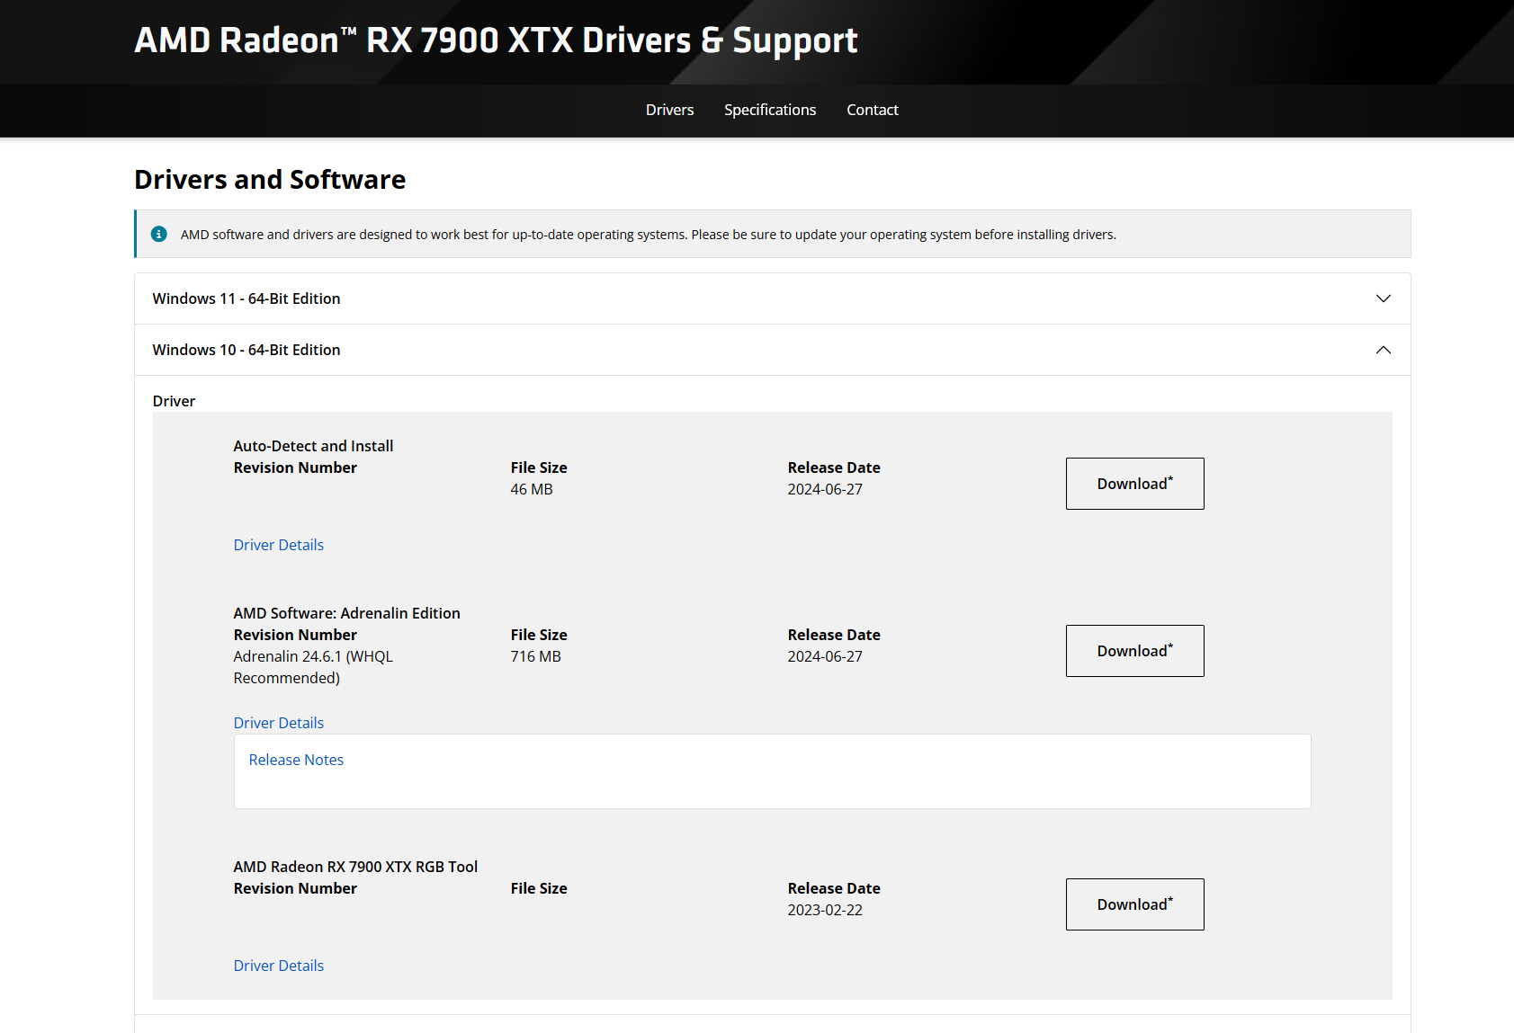Click the Auto-Detect and Install title
Image resolution: width=1514 pixels, height=1033 pixels.
pyautogui.click(x=313, y=446)
